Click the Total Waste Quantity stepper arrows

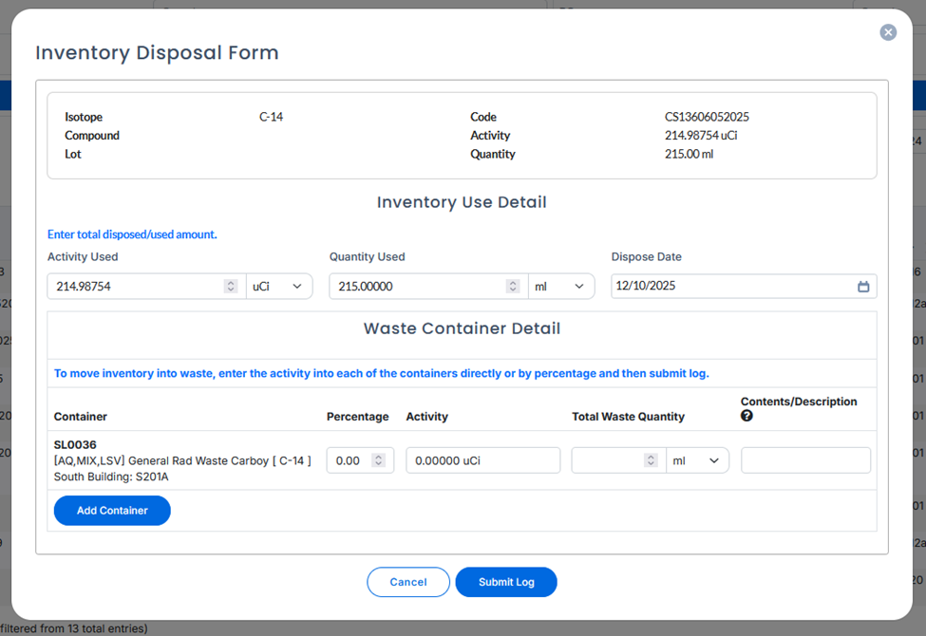[651, 460]
